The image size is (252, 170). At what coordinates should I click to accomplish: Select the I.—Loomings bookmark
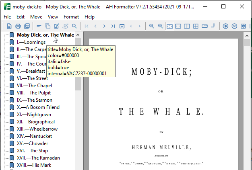point(31,42)
